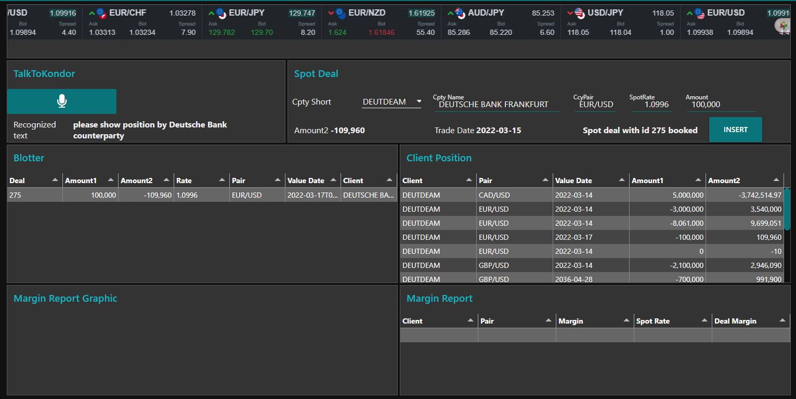Sort Margin Report by Pair column arrow
Image resolution: width=796 pixels, height=399 pixels.
coord(549,320)
